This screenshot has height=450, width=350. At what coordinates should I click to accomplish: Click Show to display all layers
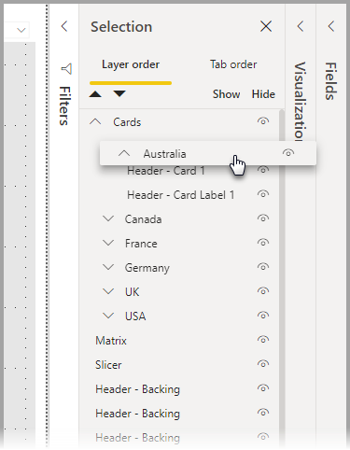[226, 94]
